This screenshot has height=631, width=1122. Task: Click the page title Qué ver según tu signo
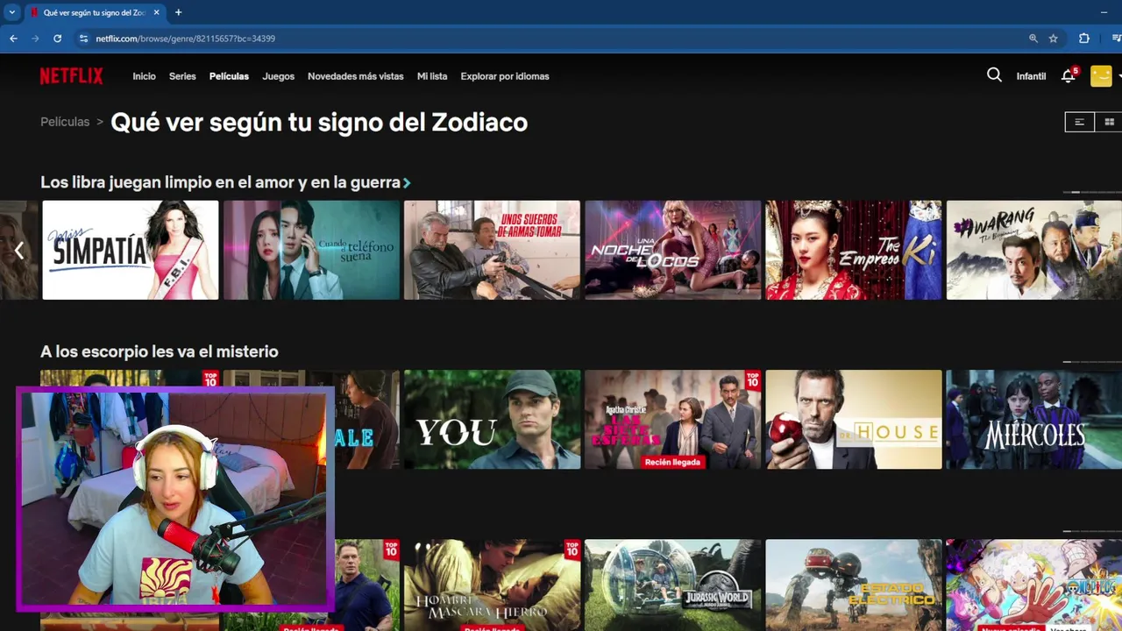pyautogui.click(x=319, y=122)
